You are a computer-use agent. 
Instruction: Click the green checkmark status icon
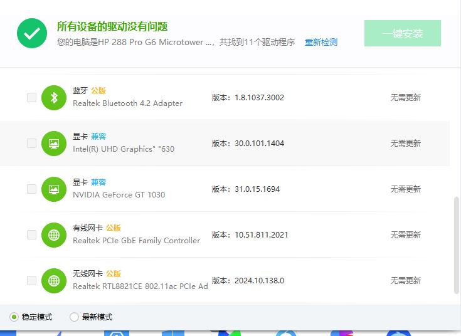point(32,33)
